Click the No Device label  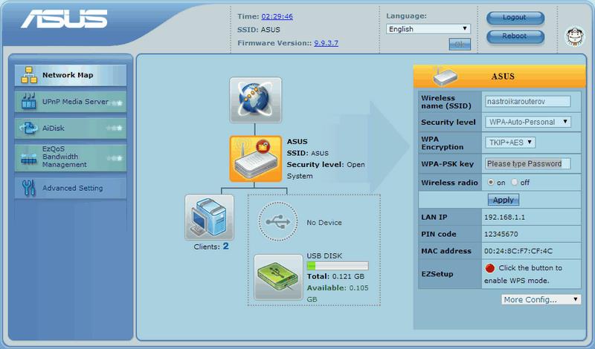coord(324,223)
